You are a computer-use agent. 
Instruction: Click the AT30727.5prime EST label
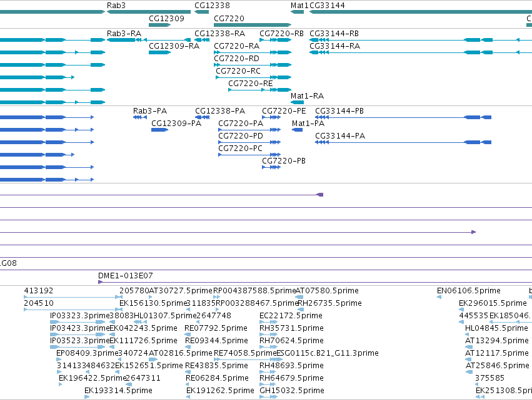click(x=181, y=291)
